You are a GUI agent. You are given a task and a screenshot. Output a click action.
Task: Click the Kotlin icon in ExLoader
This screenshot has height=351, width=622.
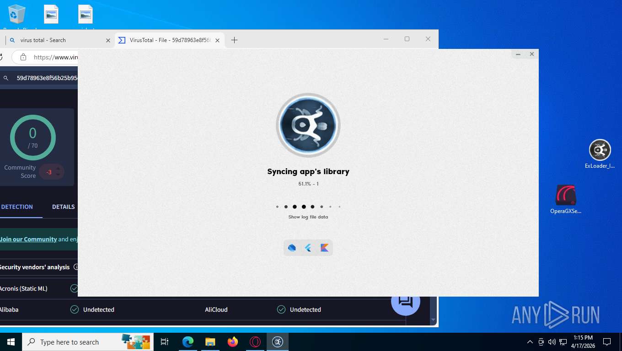(325, 248)
